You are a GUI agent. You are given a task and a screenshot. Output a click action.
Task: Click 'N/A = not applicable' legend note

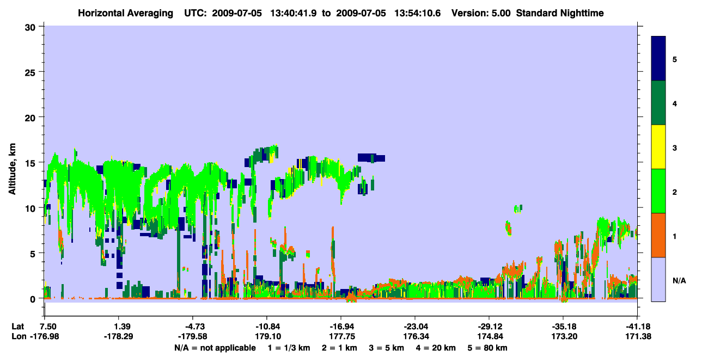pyautogui.click(x=215, y=347)
